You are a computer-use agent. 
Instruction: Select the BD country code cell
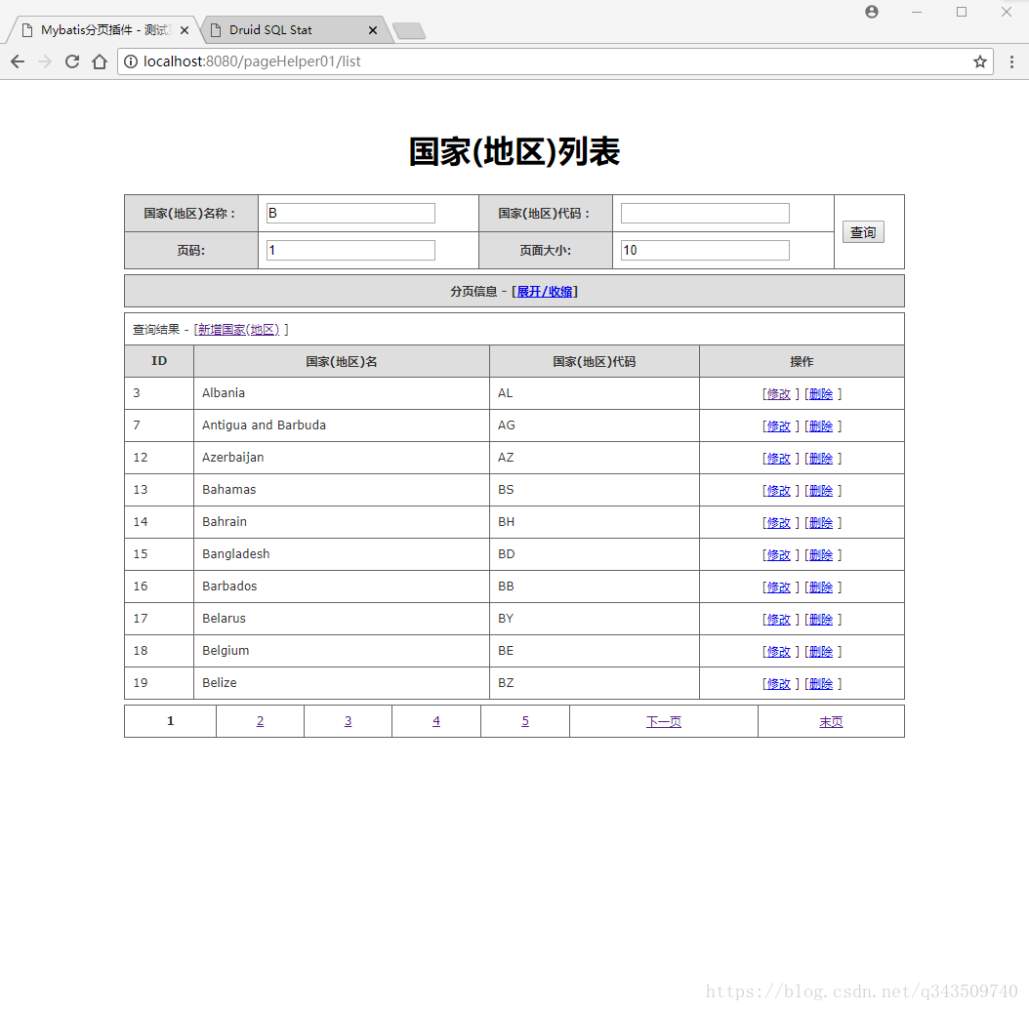click(594, 554)
